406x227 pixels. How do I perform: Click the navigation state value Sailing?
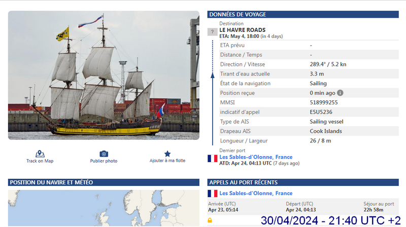point(318,84)
